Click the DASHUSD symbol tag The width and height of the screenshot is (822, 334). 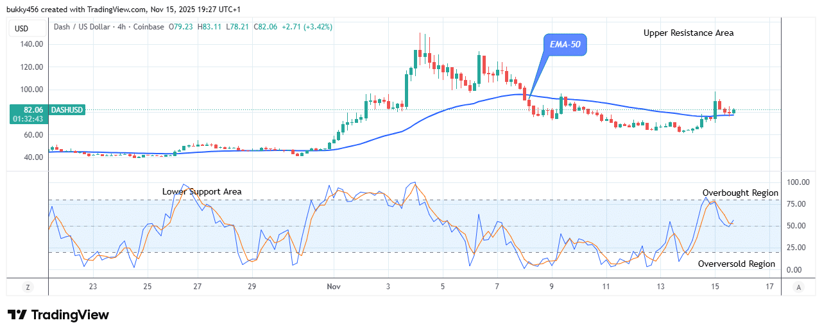[67, 110]
